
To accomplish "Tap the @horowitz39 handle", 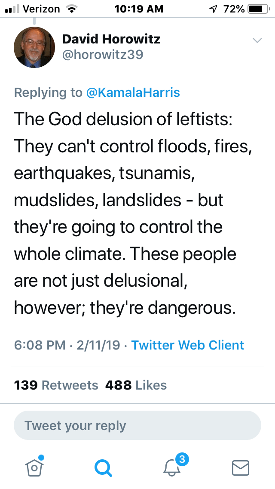I will tap(103, 55).
